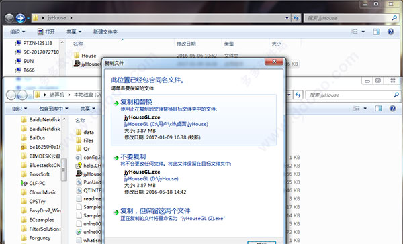This screenshot has width=403, height=244.
Task: Toggle the preview pane icon in the top window
Action: pos(377,32)
